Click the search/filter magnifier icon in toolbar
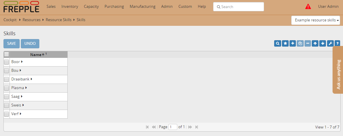Screen dimensions: 343x136 278,43
